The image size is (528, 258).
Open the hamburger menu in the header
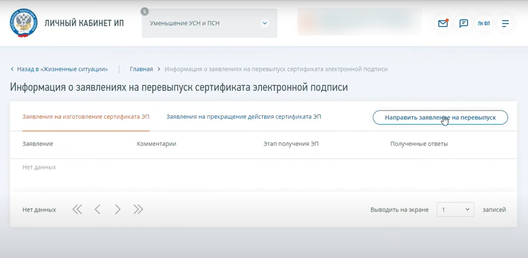pos(505,24)
